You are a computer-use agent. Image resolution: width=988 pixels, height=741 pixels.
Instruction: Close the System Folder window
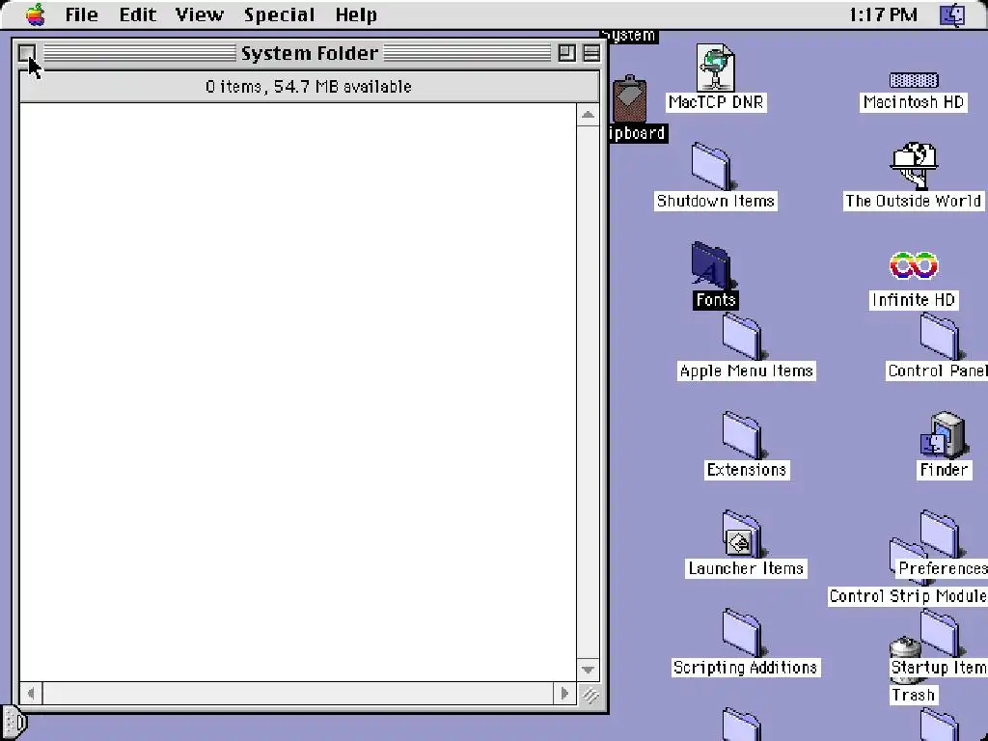click(x=26, y=53)
